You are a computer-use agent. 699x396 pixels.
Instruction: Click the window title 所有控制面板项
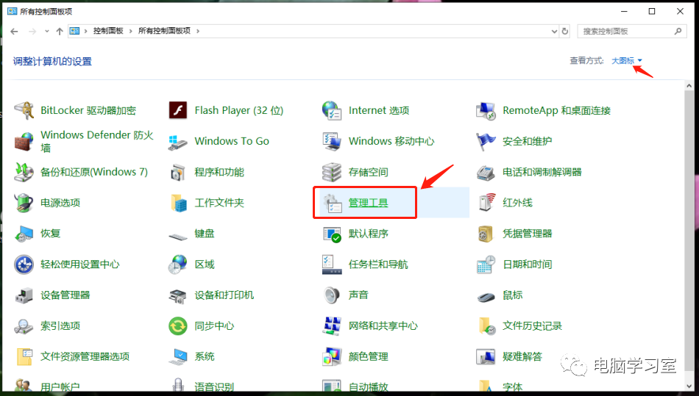pyautogui.click(x=46, y=11)
